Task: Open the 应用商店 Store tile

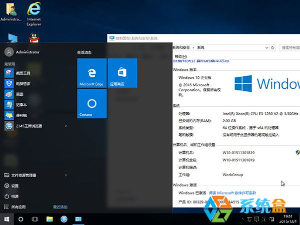Action: coord(122,73)
